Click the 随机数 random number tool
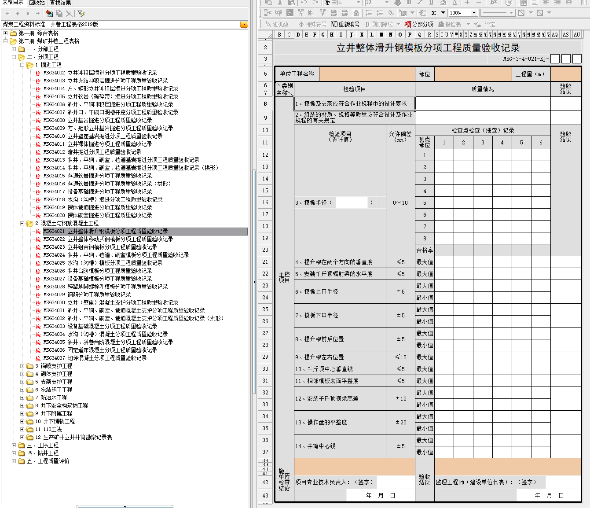 point(277,24)
